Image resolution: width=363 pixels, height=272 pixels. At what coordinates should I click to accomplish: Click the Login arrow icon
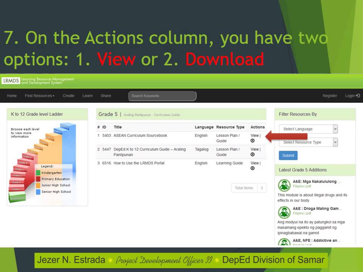(x=358, y=96)
